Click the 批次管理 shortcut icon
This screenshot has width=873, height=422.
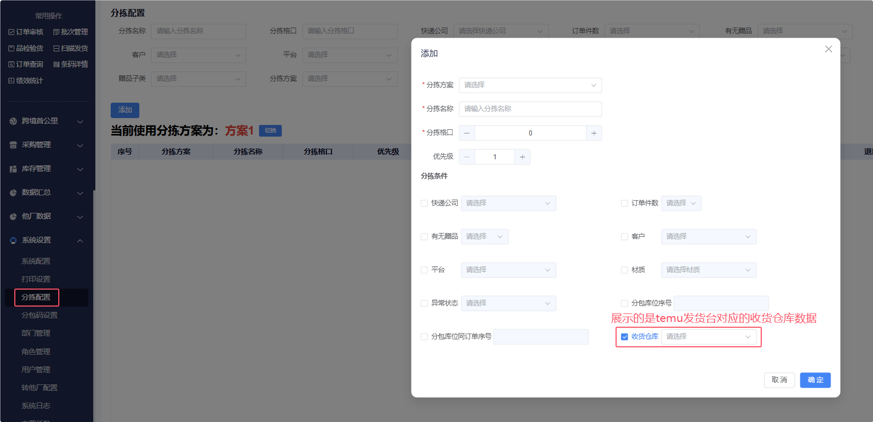56,32
